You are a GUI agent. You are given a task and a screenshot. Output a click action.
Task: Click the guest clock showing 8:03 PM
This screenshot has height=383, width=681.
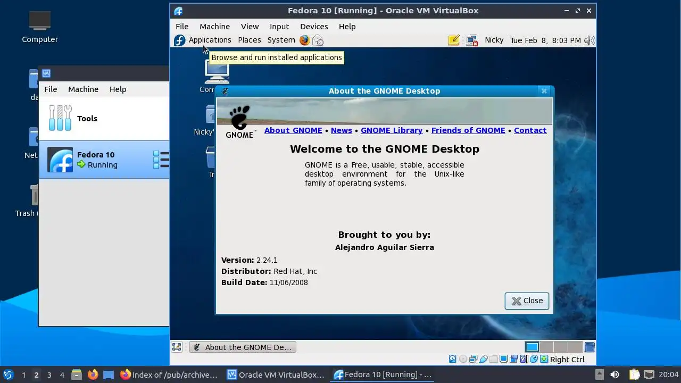pyautogui.click(x=545, y=40)
